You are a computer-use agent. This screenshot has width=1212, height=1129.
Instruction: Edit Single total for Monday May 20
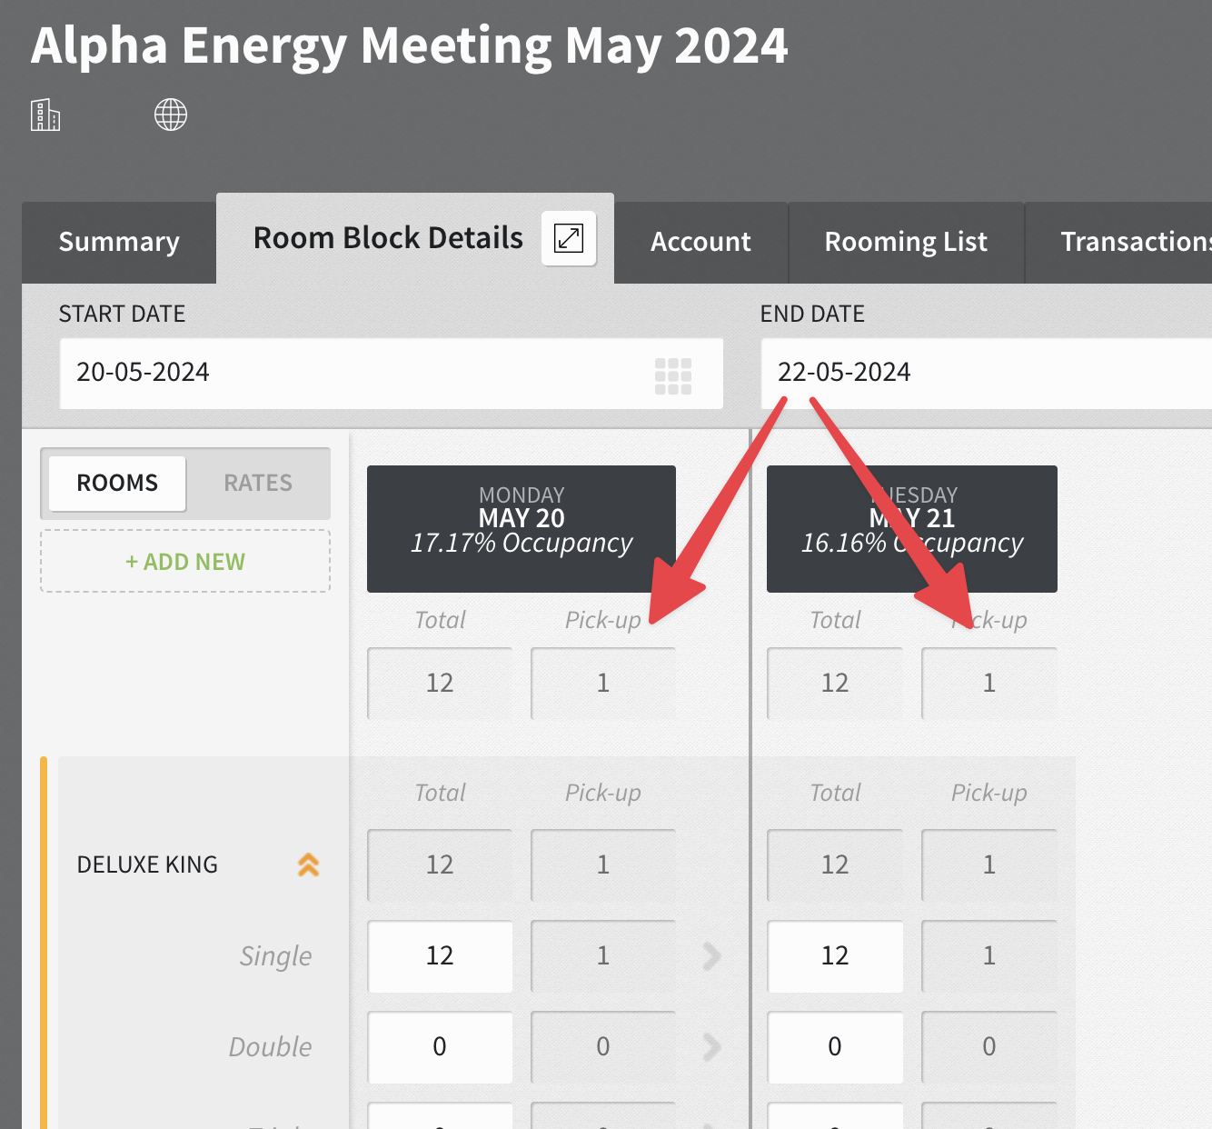(x=440, y=955)
